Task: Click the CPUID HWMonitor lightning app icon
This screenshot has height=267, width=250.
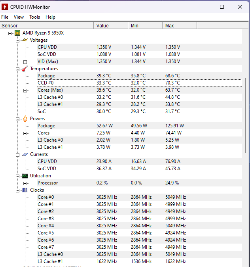Action: click(5, 7)
